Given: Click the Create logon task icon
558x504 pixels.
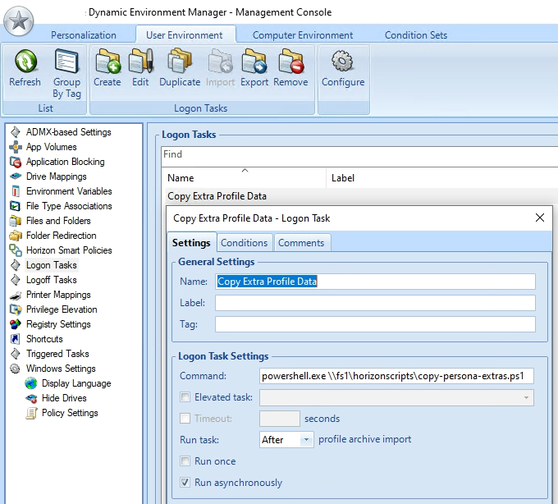Looking at the screenshot, I should [107, 62].
